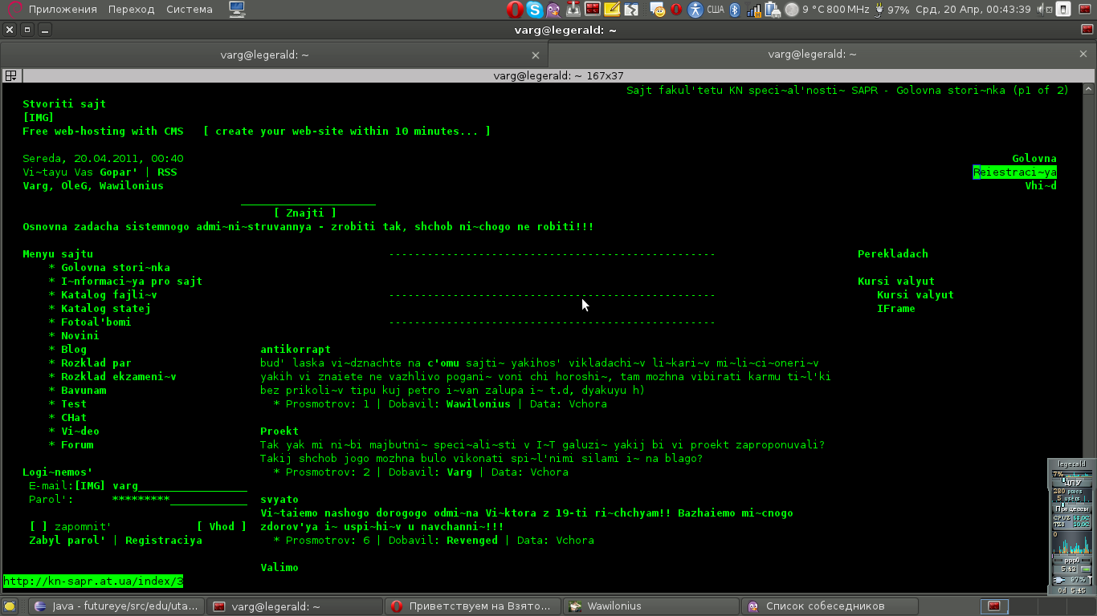Image resolution: width=1097 pixels, height=616 pixels.
Task: Open the red terminal launcher icon
Action: click(593, 10)
